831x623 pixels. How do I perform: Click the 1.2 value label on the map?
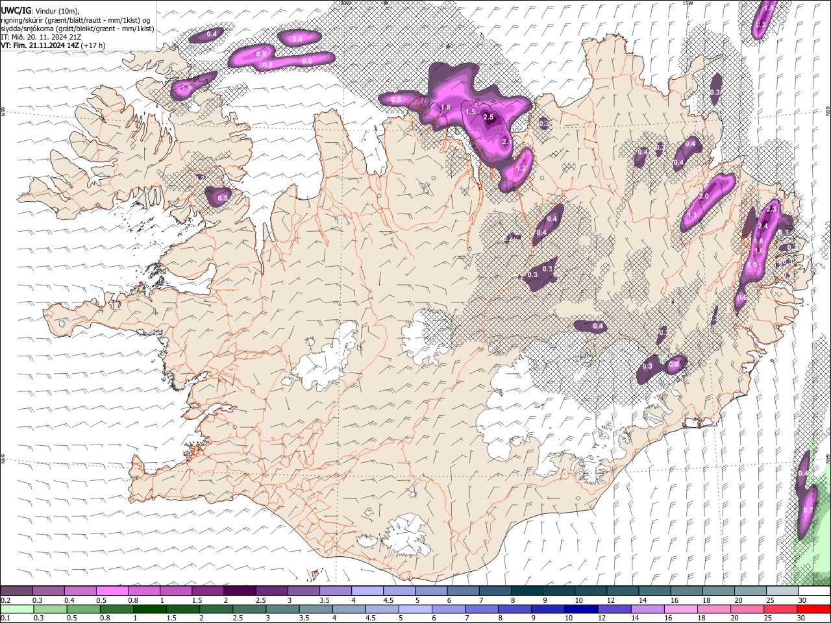point(520,169)
